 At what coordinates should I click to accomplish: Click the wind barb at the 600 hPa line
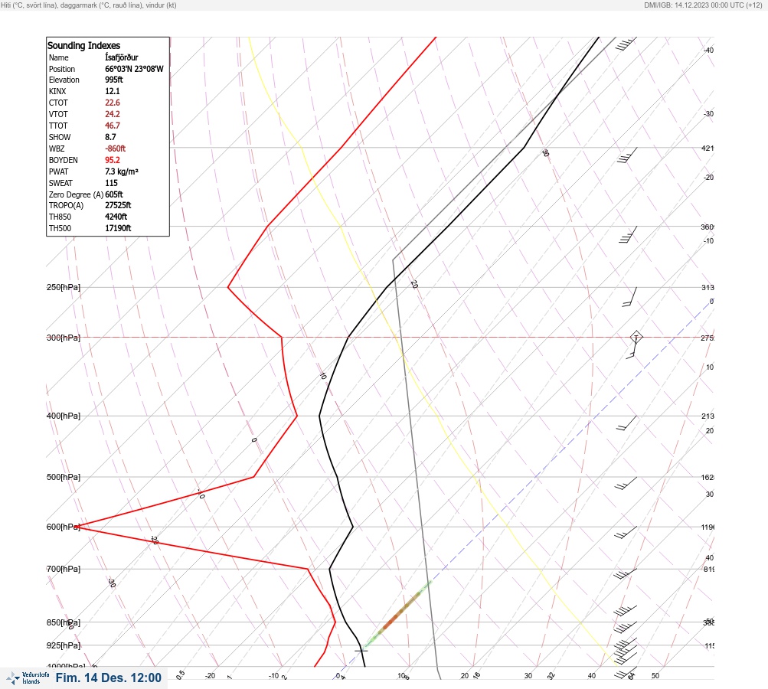[626, 533]
